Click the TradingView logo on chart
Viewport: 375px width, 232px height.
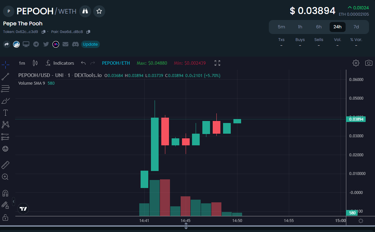(x=23, y=209)
